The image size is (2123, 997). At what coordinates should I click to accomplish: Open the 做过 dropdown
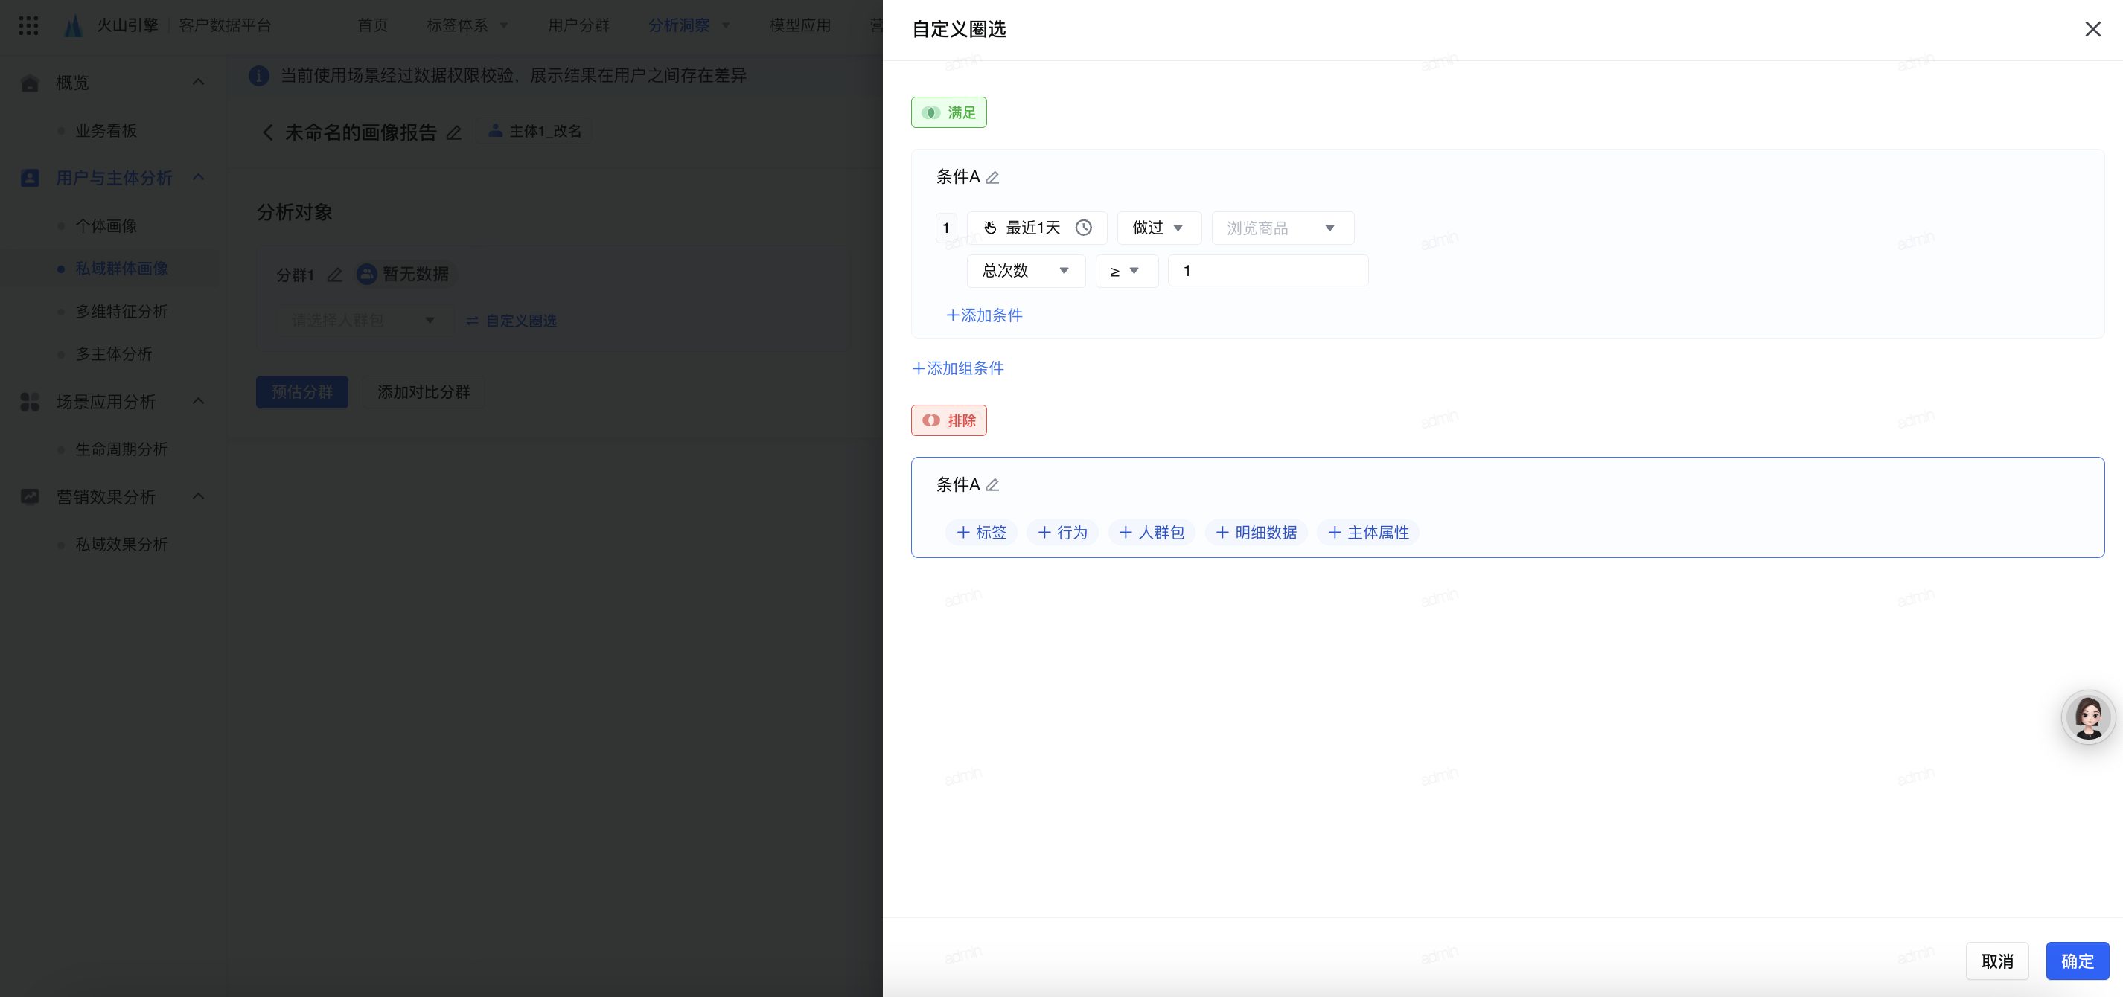[1159, 228]
